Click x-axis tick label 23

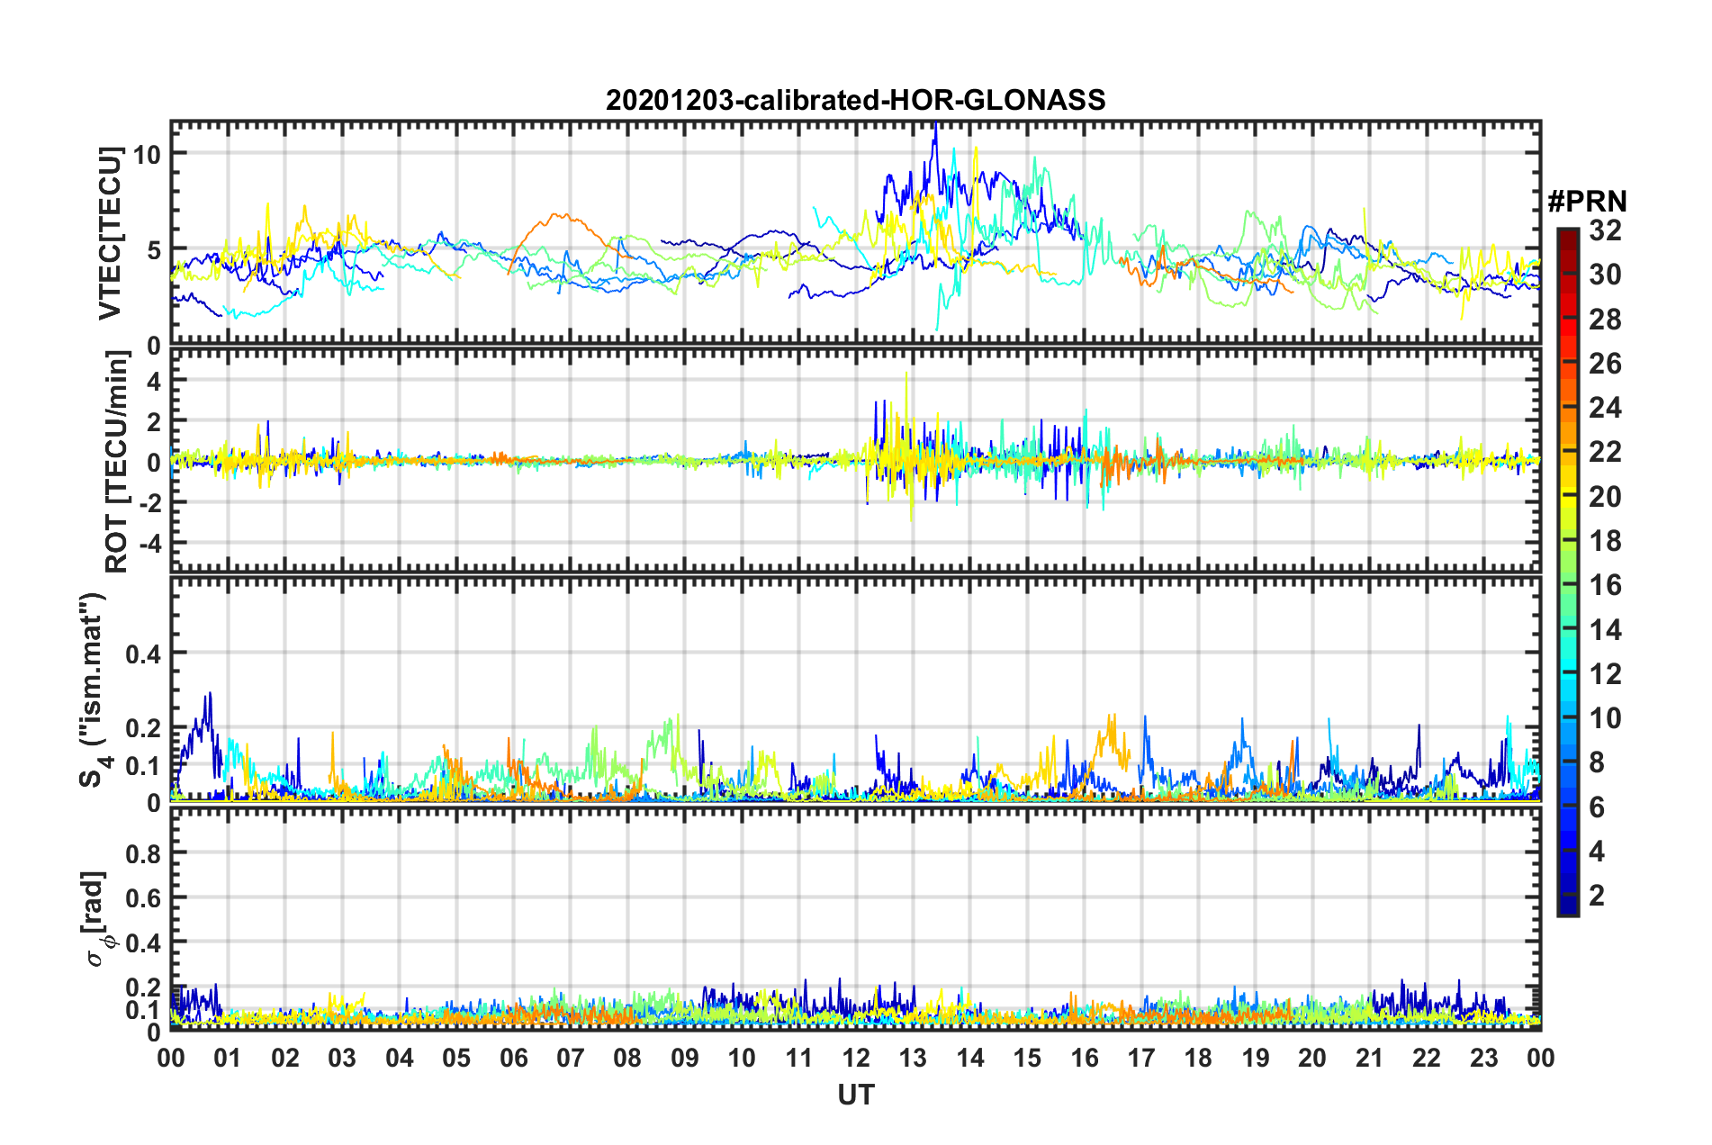tap(1484, 1058)
